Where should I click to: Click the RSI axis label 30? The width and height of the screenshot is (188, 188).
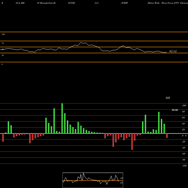3,55
